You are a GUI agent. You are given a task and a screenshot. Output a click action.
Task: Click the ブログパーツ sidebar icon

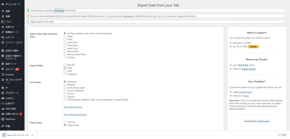3,93
